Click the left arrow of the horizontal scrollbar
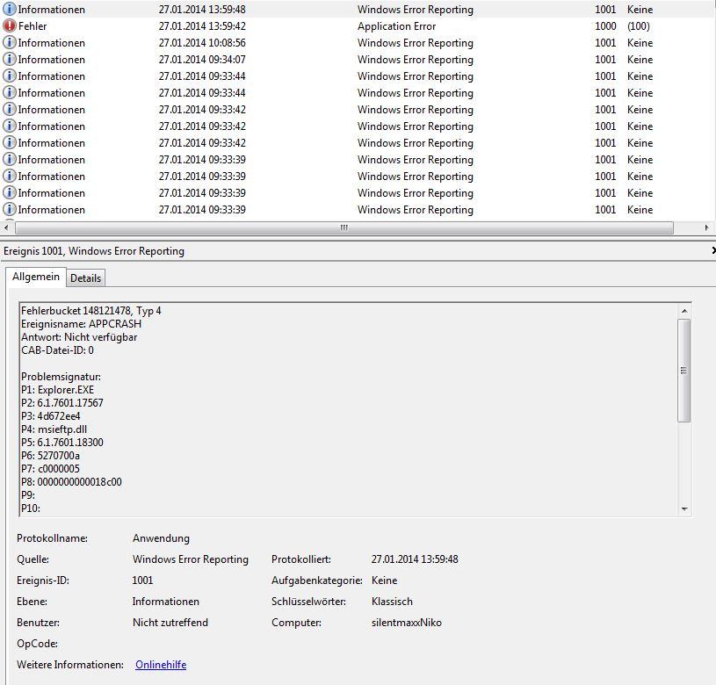This screenshot has width=716, height=685. point(6,227)
